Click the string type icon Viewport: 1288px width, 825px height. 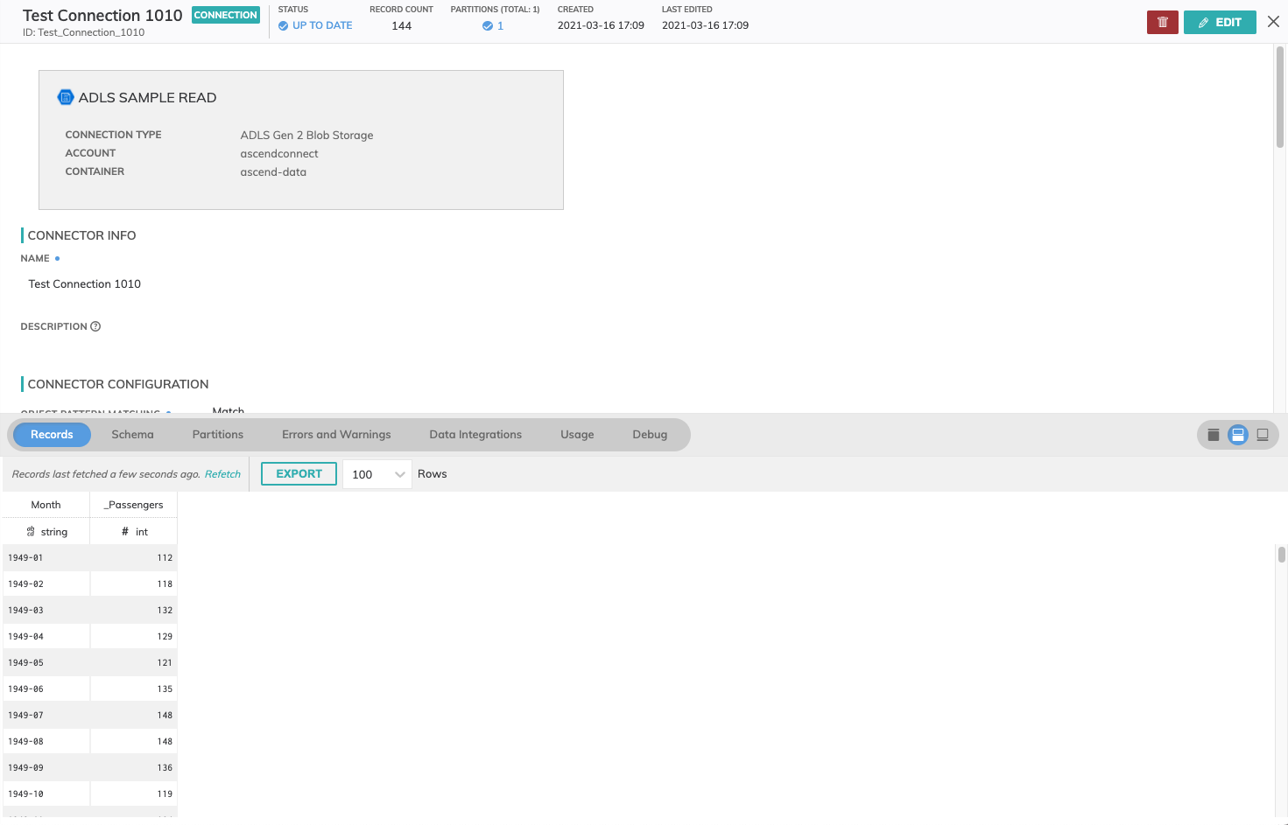(x=31, y=532)
